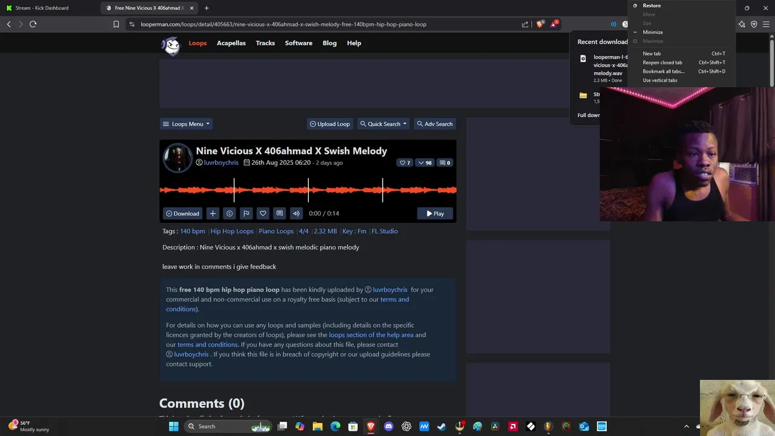
Task: Click the heart favorite icon in player
Action: [263, 213]
